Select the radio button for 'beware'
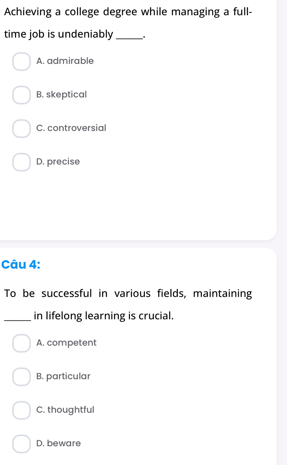The height and width of the screenshot is (465, 287). [21, 444]
